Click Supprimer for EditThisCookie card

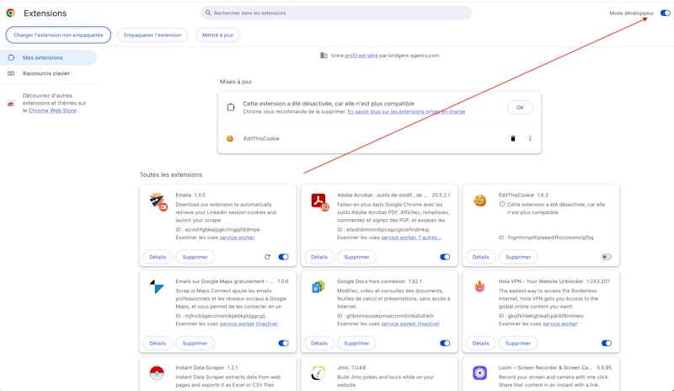click(518, 257)
